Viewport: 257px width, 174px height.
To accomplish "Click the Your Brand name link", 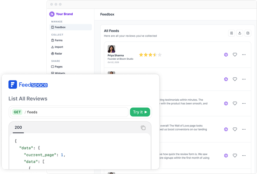I will pyautogui.click(x=64, y=14).
